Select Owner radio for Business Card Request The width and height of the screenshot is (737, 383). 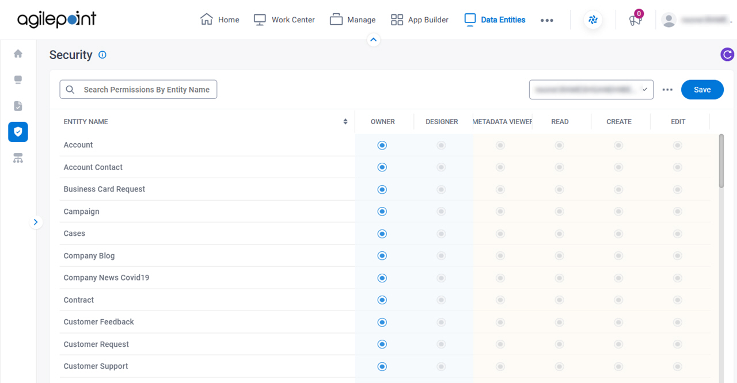tap(382, 190)
